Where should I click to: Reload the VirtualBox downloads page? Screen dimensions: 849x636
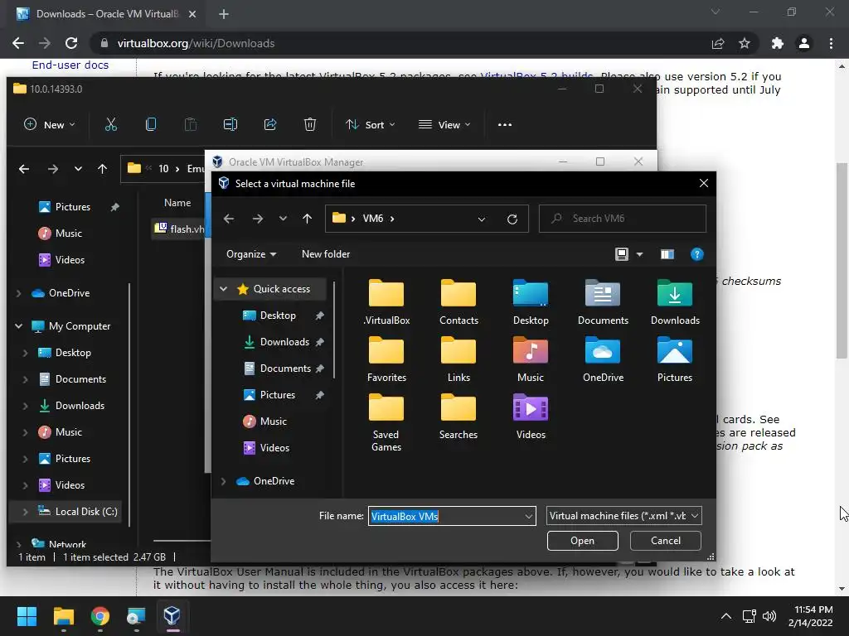coord(71,43)
